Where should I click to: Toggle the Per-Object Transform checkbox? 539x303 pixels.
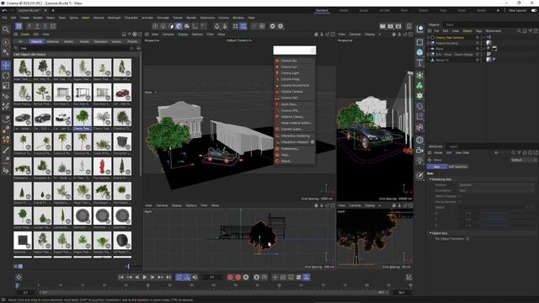point(468,238)
